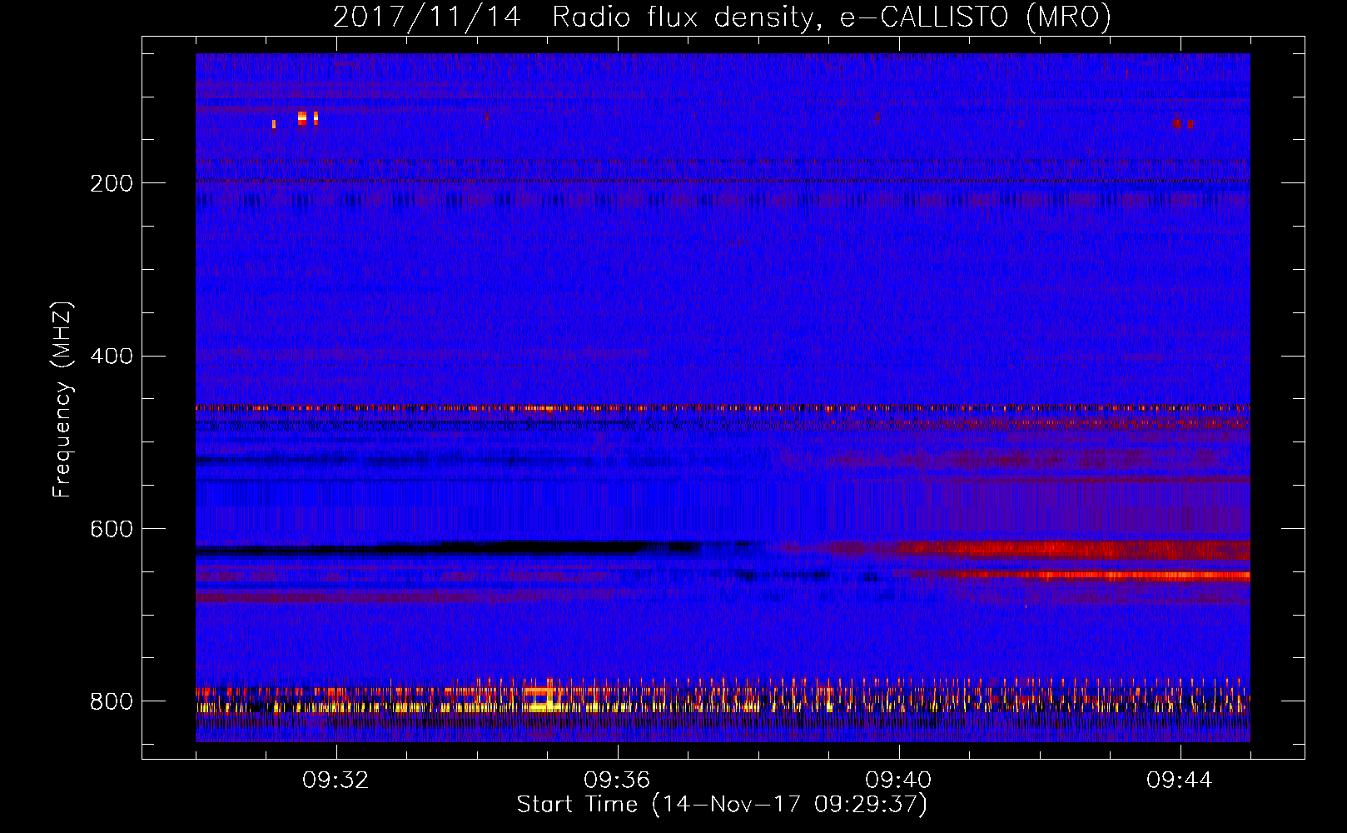Viewport: 1347px width, 833px height.
Task: Click the plot title 'Radio flux density, e-CALLISTO (MRO)'
Action: [832, 17]
